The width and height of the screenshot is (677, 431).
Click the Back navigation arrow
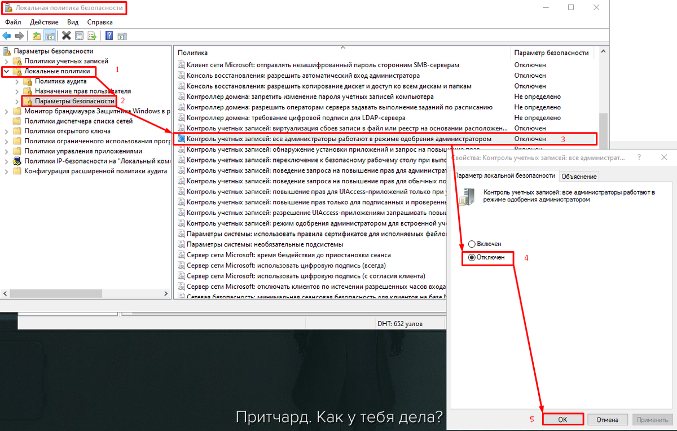coord(7,35)
